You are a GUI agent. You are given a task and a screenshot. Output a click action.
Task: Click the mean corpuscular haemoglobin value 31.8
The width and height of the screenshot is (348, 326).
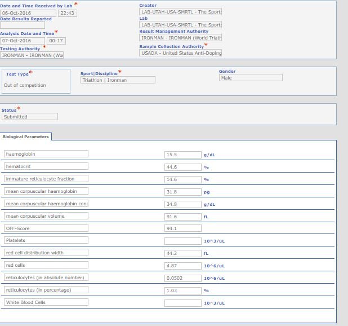tap(183, 192)
